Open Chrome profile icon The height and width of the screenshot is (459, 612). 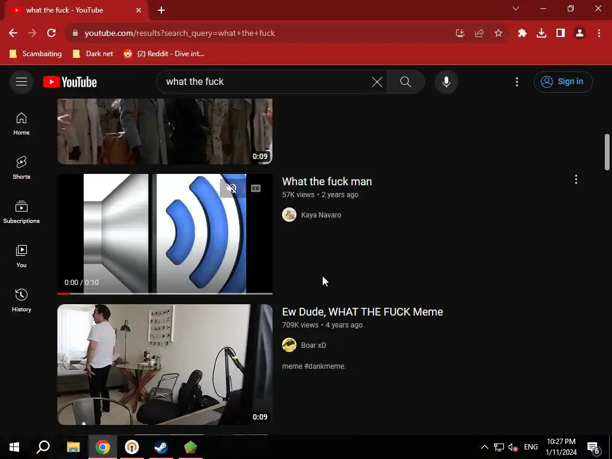[x=580, y=33]
